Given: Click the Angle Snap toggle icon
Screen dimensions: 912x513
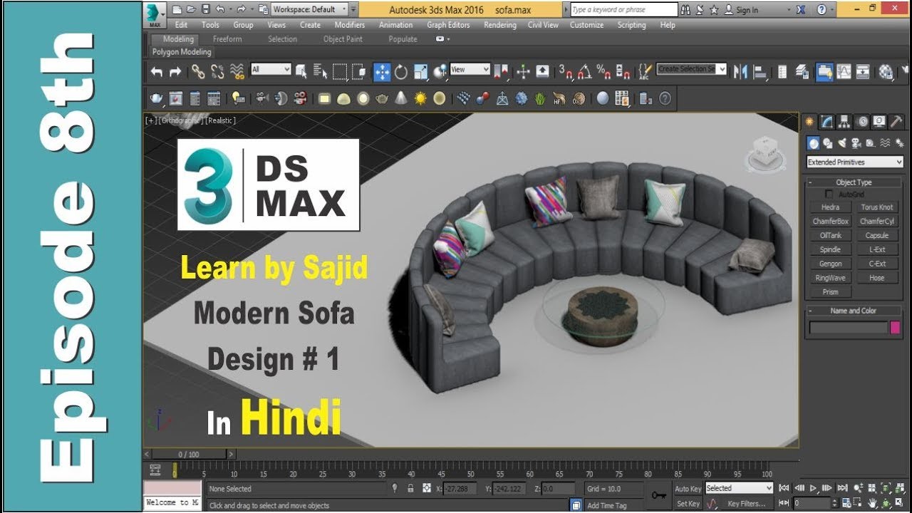Looking at the screenshot, I should pos(585,71).
